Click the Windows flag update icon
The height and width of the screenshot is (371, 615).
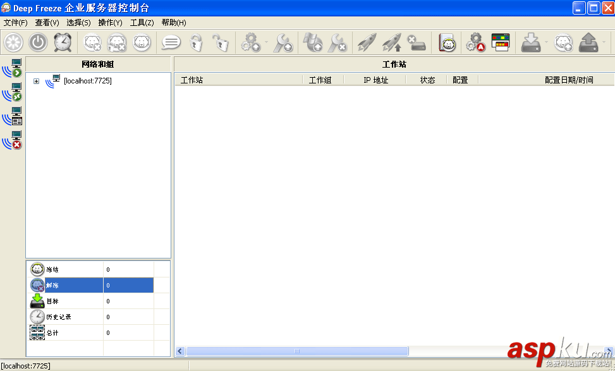pyautogui.click(x=313, y=42)
